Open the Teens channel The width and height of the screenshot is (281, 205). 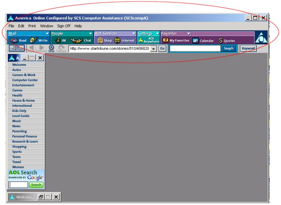tap(26, 157)
